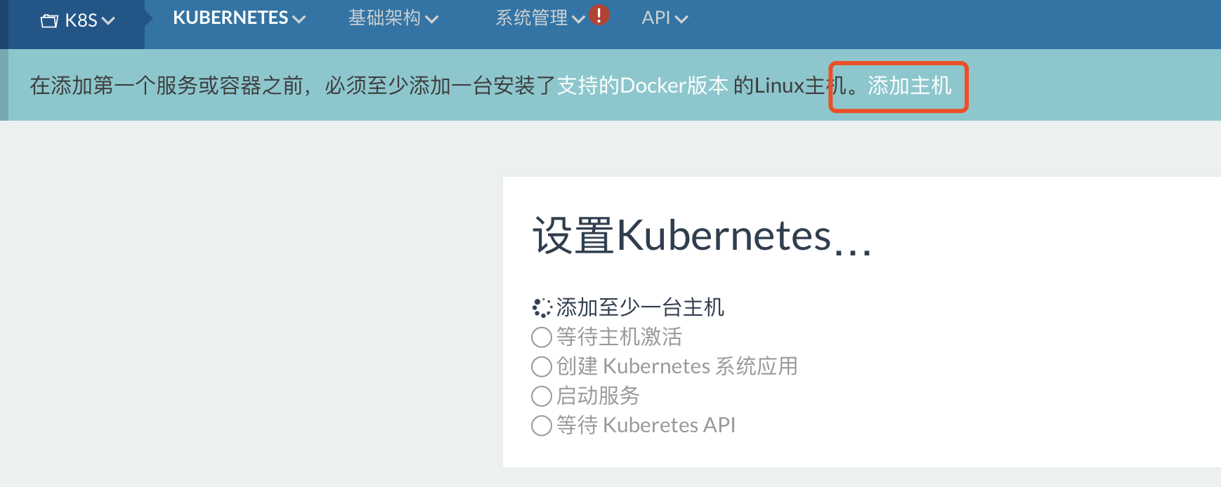Screen dimensions: 1221x487
Task: Click the 添加至少一台主机 step text
Action: pos(640,307)
